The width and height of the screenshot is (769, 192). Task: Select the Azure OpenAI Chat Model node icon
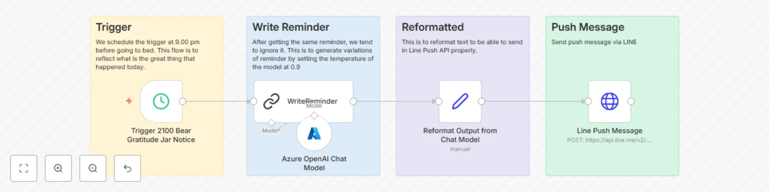point(314,134)
